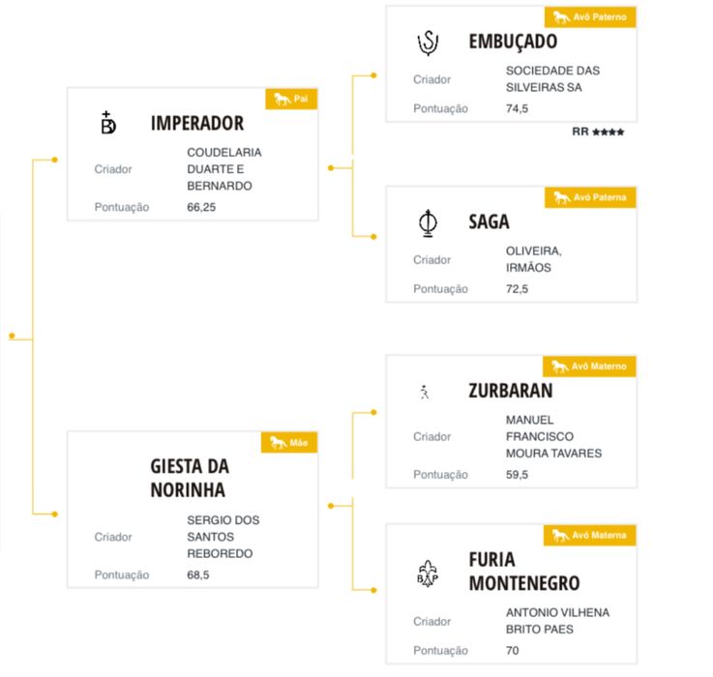
Task: Click the Zurbaran running figure brand icon
Action: pyautogui.click(x=425, y=392)
